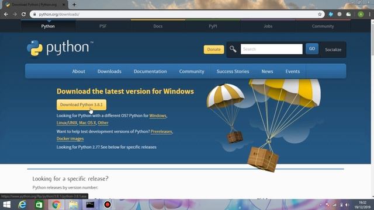374x210 pixels.
Task: Open the Chrome three-dot menu
Action: coord(369,14)
